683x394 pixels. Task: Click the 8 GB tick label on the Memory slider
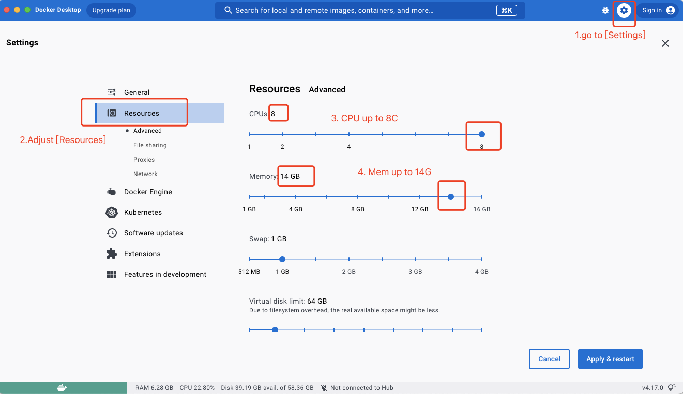pos(358,209)
